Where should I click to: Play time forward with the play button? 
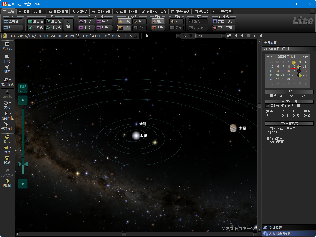(x=254, y=36)
